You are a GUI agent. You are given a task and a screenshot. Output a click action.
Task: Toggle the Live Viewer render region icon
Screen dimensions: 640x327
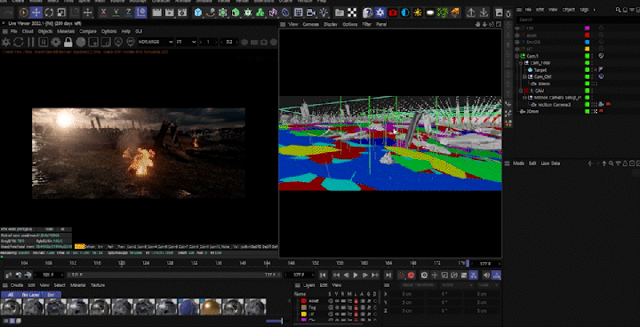click(x=93, y=42)
